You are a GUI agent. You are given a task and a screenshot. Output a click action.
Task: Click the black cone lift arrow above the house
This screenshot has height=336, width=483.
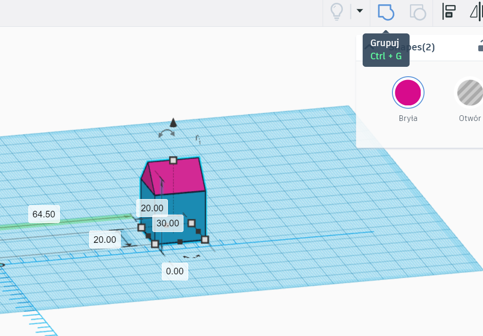tap(174, 122)
